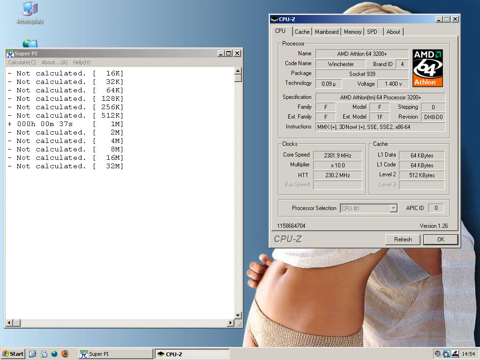Click the Technology value 0.09 µ

[329, 84]
